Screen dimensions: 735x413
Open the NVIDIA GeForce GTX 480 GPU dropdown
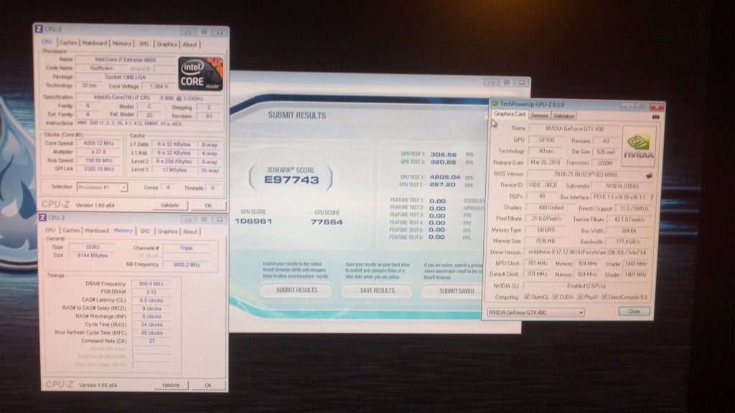pos(535,312)
